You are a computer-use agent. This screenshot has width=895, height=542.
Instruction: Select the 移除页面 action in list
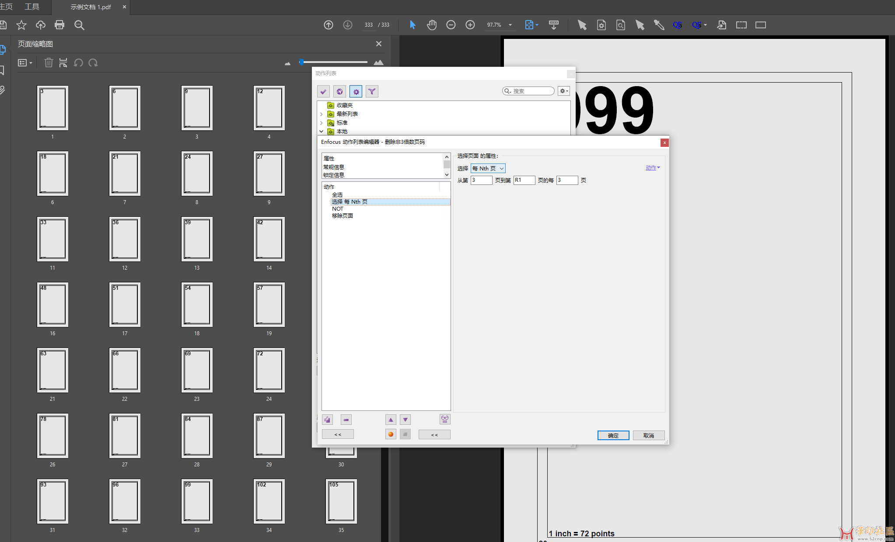[343, 215]
